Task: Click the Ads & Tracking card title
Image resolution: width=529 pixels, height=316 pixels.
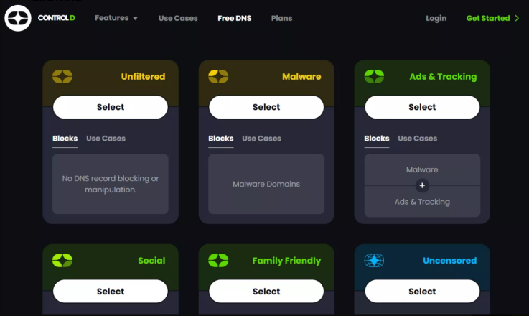Action: [x=443, y=77]
